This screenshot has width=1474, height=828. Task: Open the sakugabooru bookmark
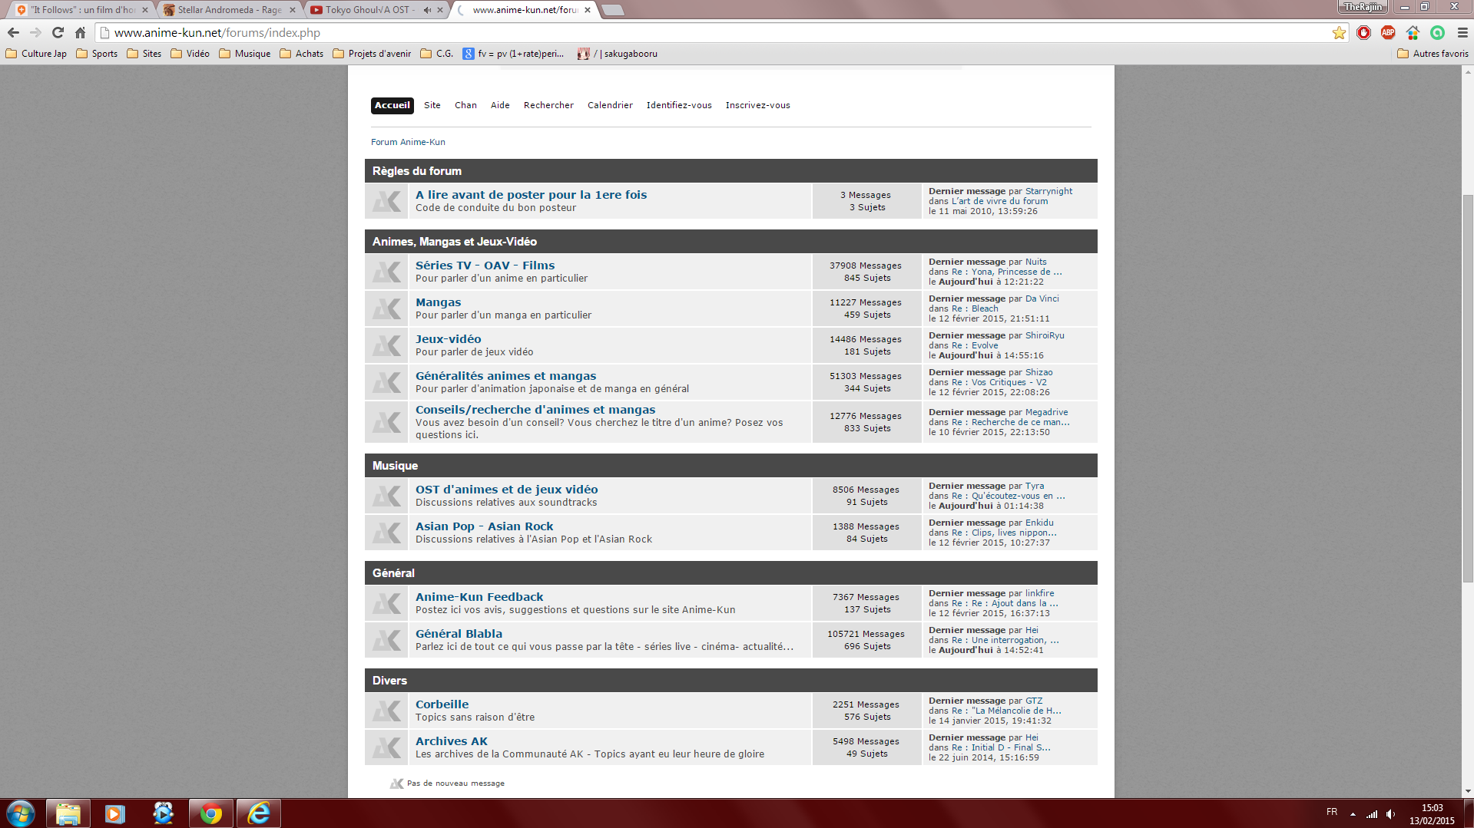click(618, 54)
